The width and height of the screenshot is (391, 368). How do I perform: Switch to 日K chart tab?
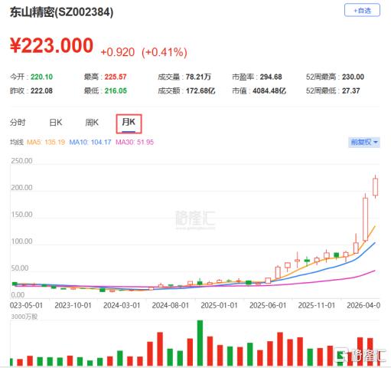click(56, 123)
